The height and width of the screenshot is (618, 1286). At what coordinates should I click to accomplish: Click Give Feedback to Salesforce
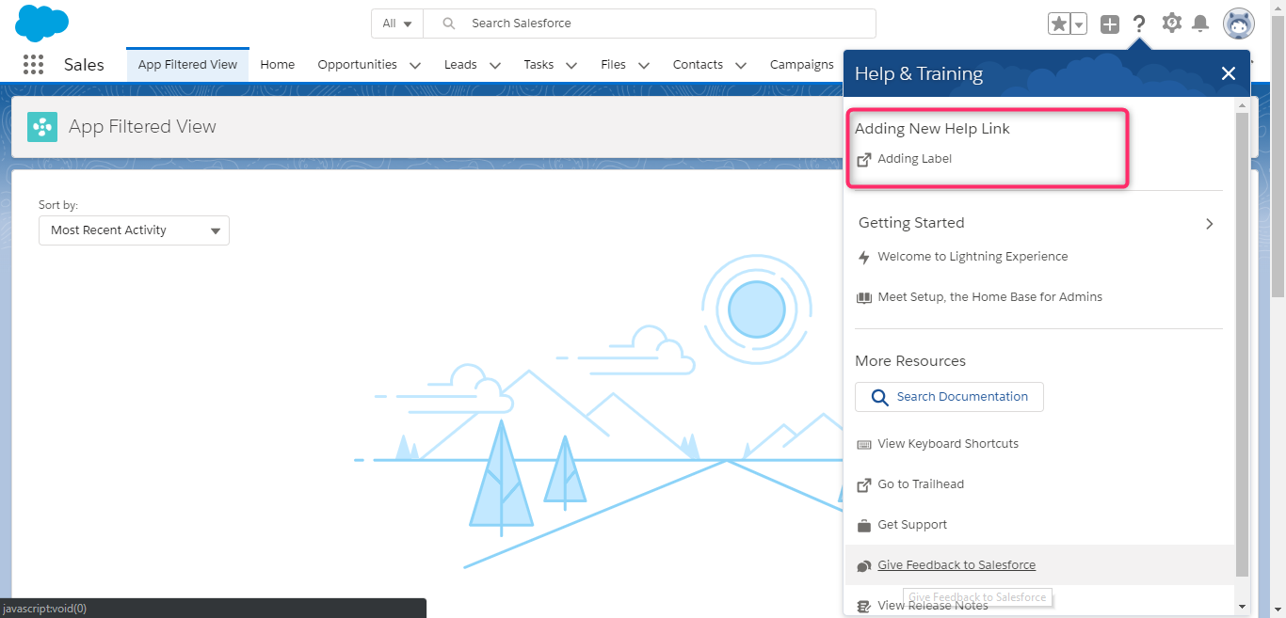[x=956, y=565]
